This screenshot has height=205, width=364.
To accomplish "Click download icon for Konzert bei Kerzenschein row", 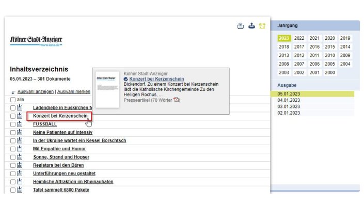I will 20,116.
